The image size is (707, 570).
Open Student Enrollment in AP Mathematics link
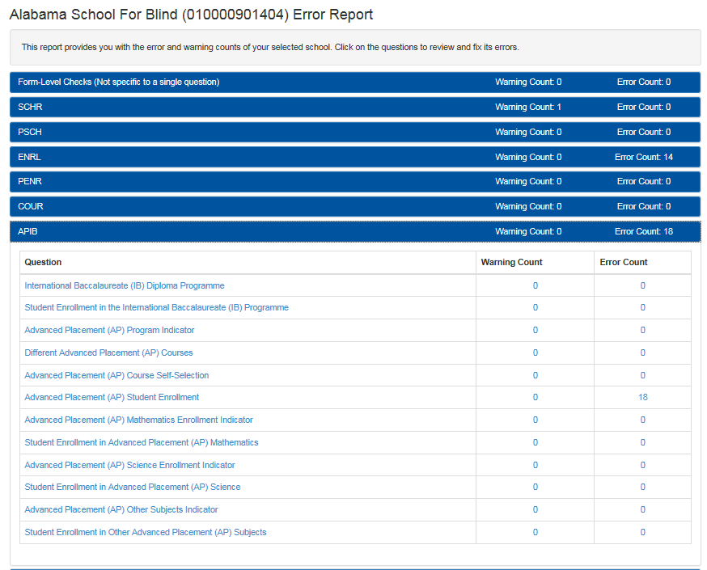point(142,442)
